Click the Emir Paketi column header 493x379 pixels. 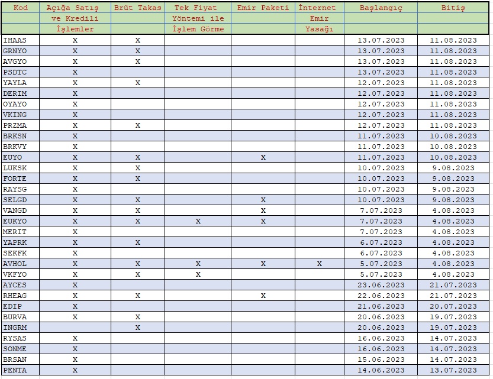tap(263, 8)
